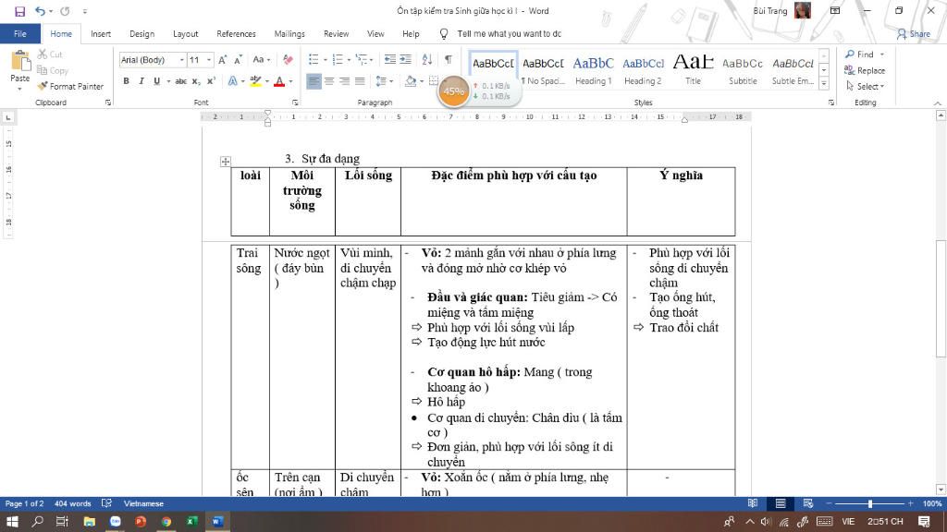This screenshot has height=532, width=947.
Task: Apply text highlight color
Action: pyautogui.click(x=256, y=81)
